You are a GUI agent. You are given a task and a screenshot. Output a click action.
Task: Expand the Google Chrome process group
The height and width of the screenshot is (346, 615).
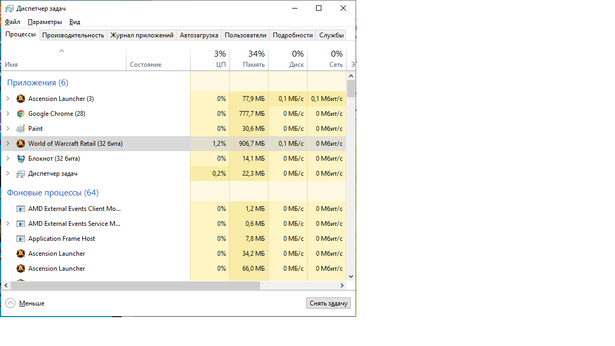[x=7, y=114]
